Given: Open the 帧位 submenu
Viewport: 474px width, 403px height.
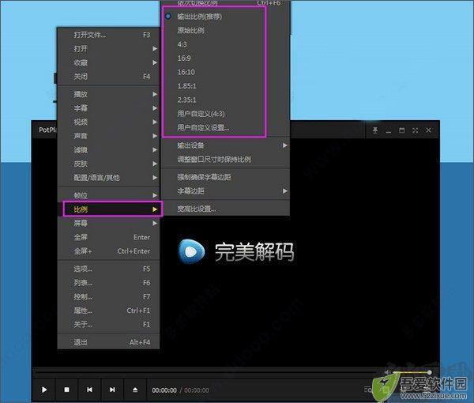Looking at the screenshot, I should (108, 195).
